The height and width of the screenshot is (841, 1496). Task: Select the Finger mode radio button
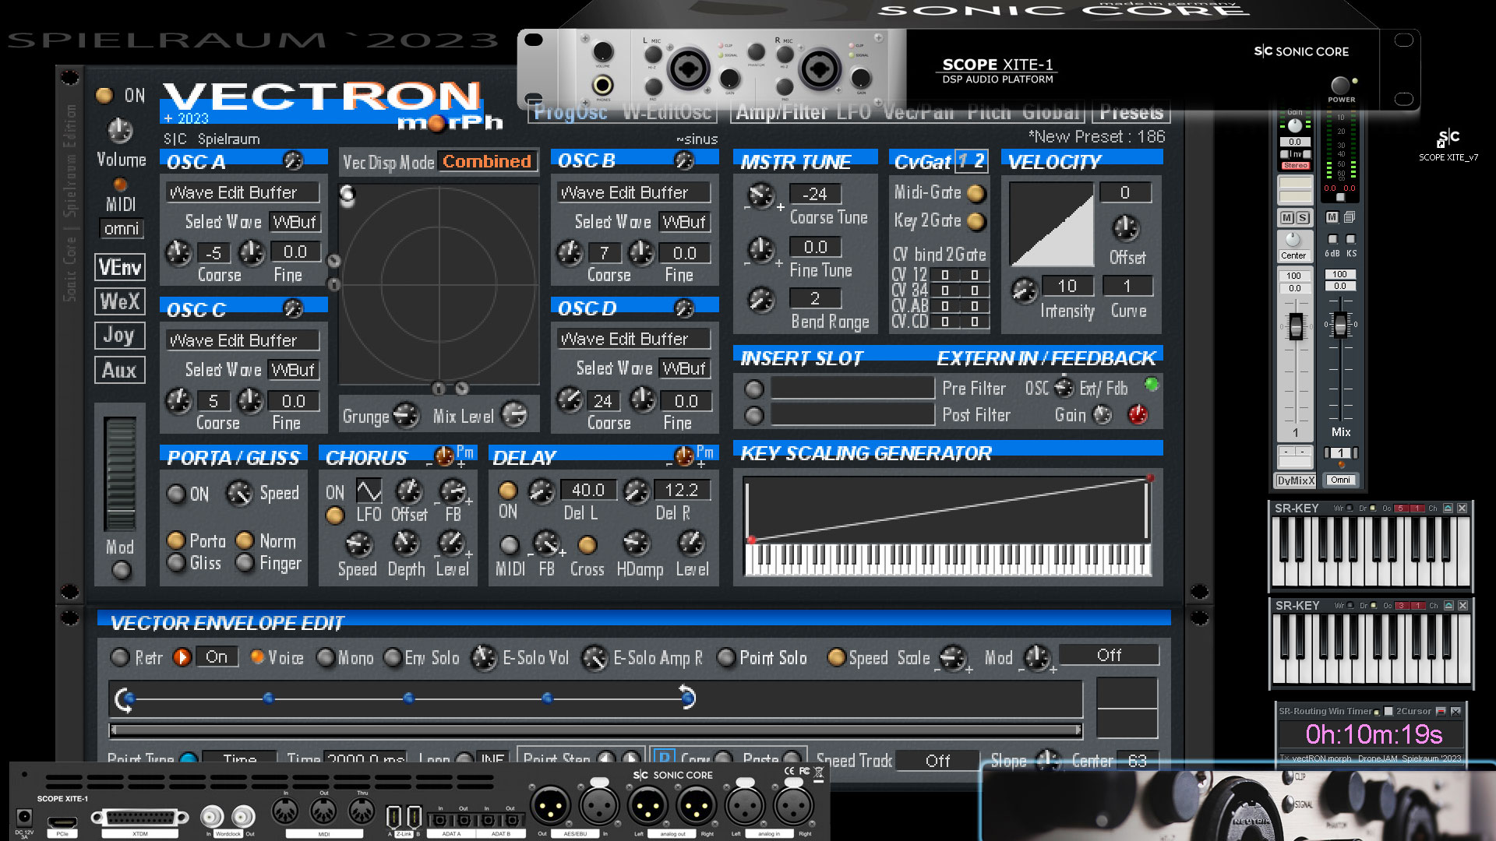pos(245,562)
